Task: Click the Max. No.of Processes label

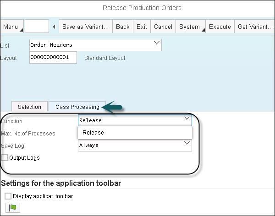Action: (x=28, y=134)
